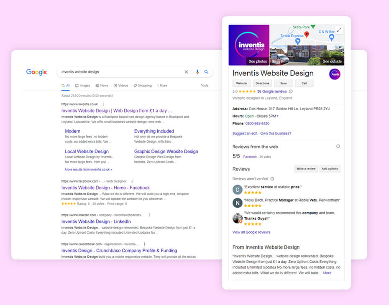The width and height of the screenshot is (389, 305).
Task: Click reviewer avatar letter C
Action: (238, 190)
